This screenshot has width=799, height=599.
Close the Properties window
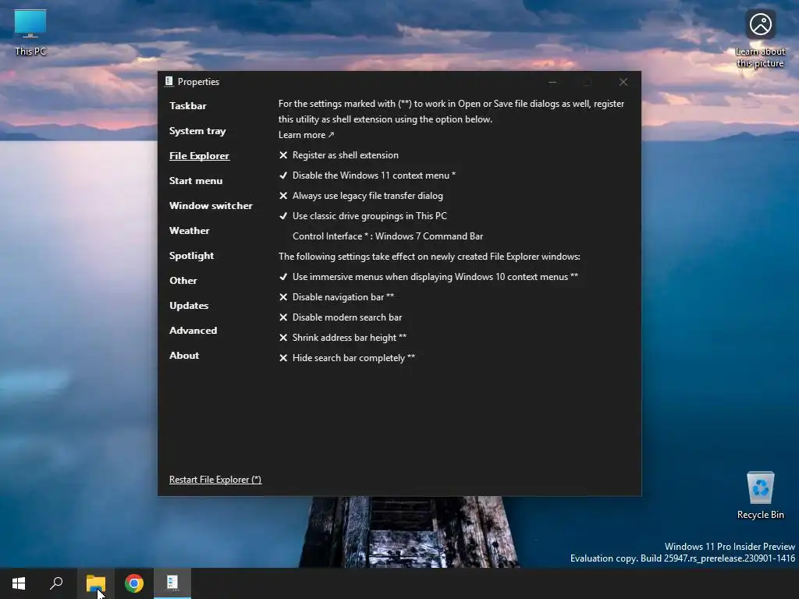[623, 82]
